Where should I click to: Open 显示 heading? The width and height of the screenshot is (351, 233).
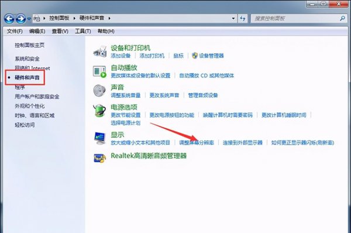(118, 135)
